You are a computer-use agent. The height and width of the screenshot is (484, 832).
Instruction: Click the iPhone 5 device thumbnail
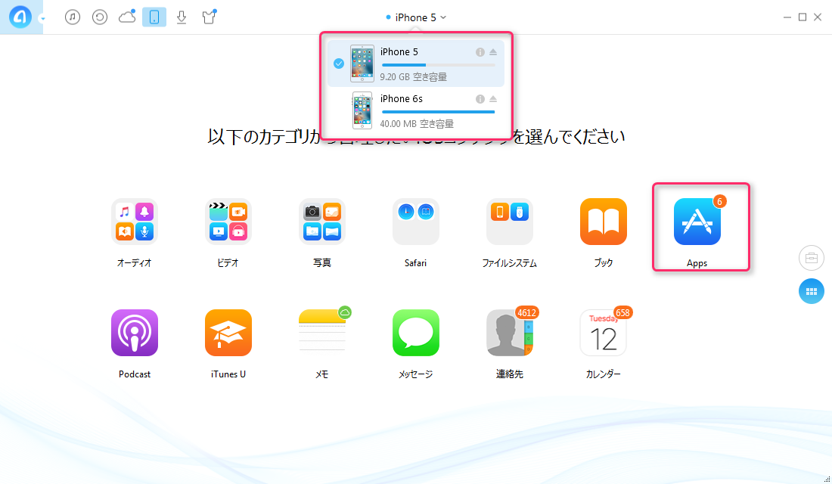click(362, 64)
